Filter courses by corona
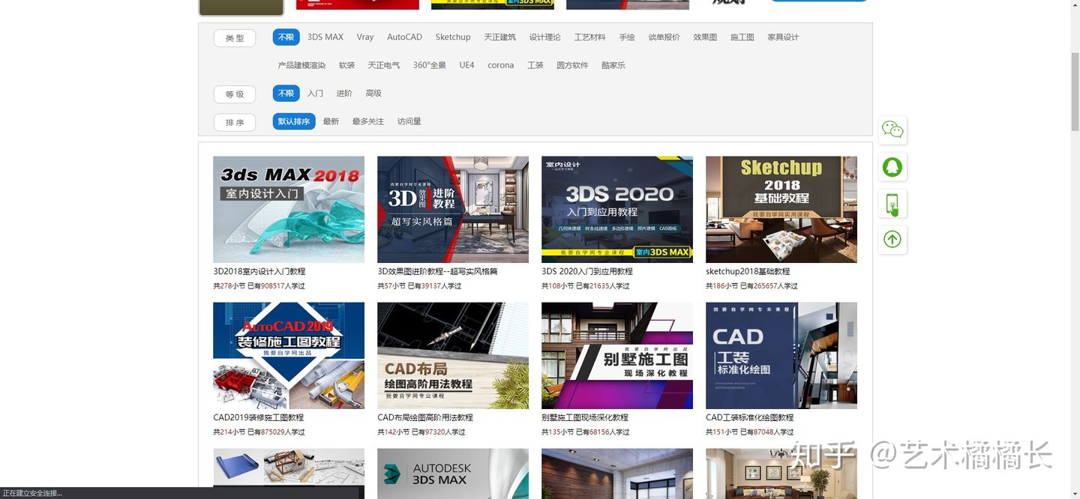 tap(500, 65)
